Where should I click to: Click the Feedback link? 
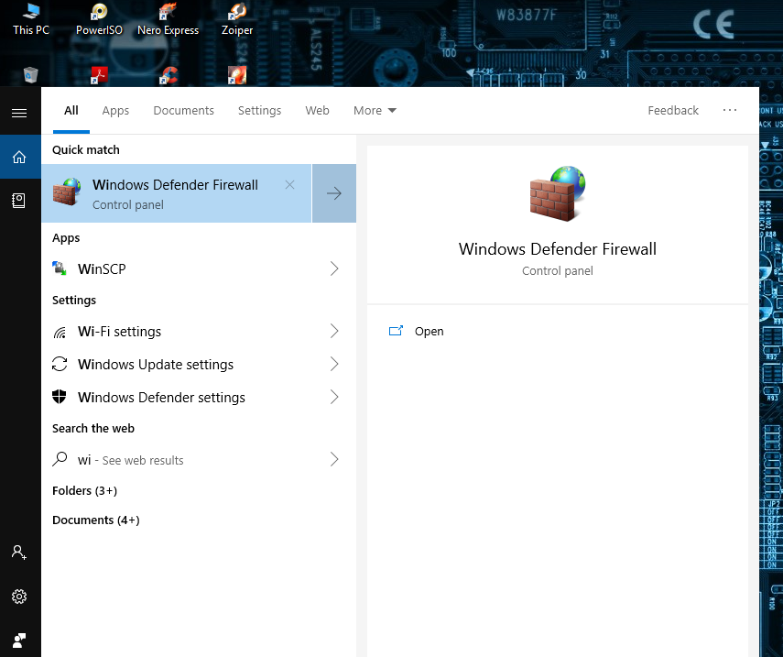coord(673,110)
